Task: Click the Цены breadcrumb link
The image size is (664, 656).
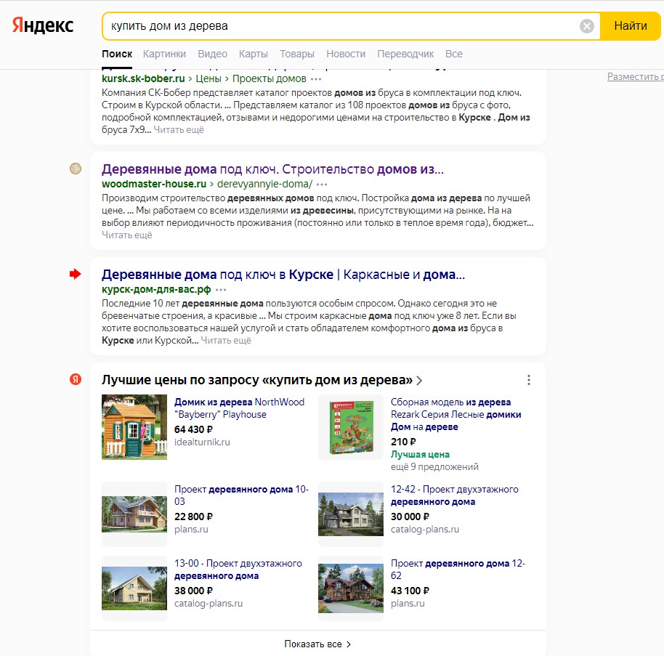Action: (x=208, y=78)
